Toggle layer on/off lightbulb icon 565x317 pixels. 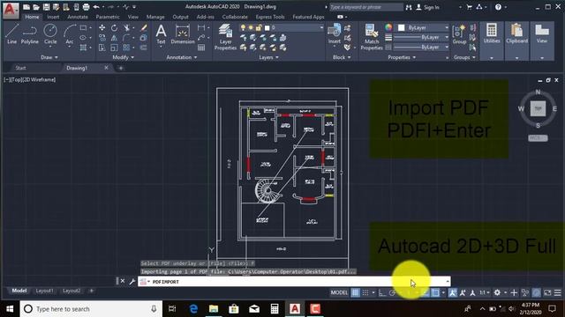pos(244,27)
